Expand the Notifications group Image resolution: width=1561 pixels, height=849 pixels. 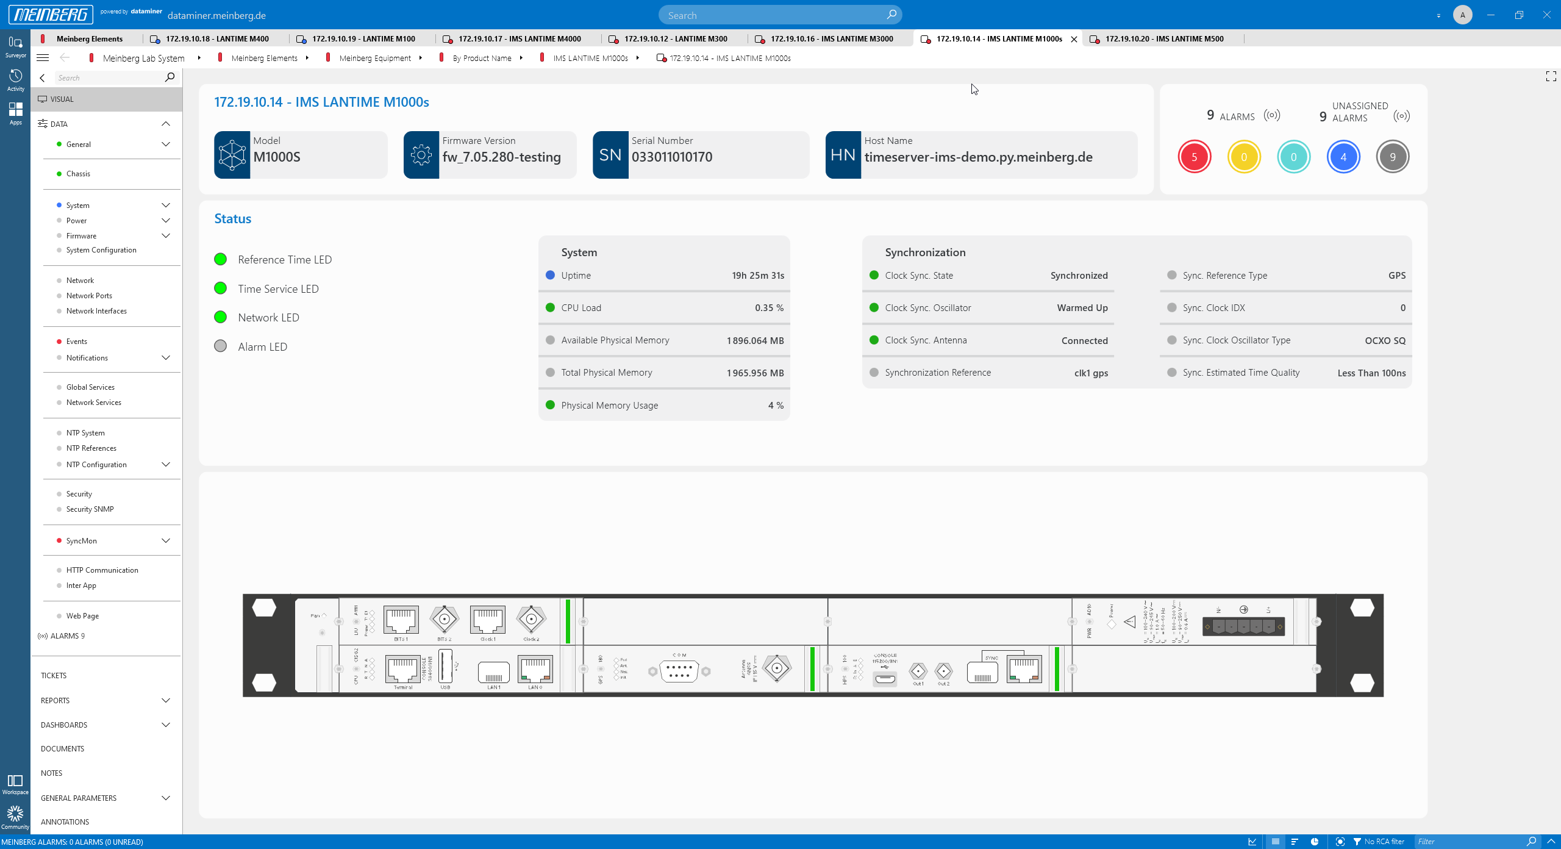click(x=165, y=358)
